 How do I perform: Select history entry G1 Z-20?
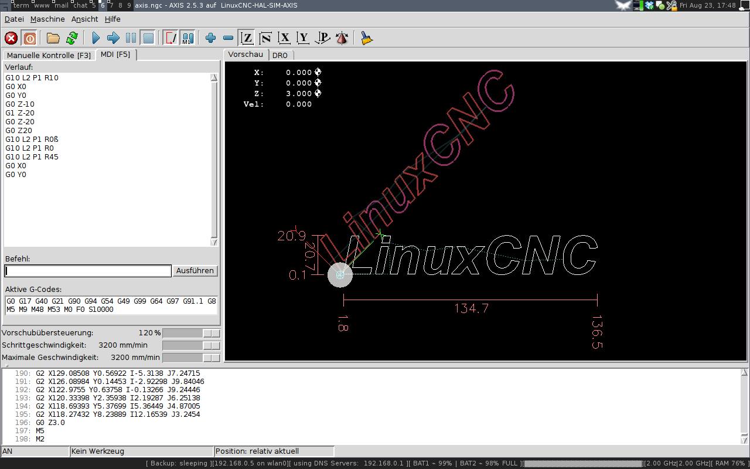pos(20,113)
